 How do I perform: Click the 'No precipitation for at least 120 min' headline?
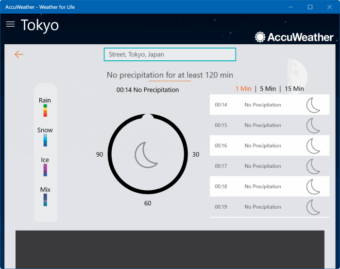pyautogui.click(x=170, y=75)
